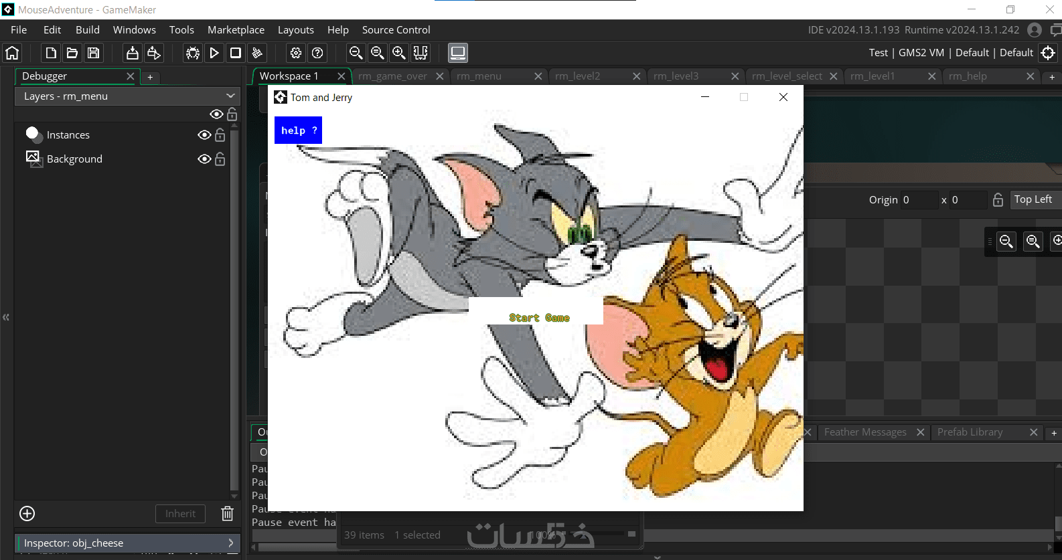Viewport: 1062px width, 560px height.
Task: Run the game with the play icon
Action: 214,53
